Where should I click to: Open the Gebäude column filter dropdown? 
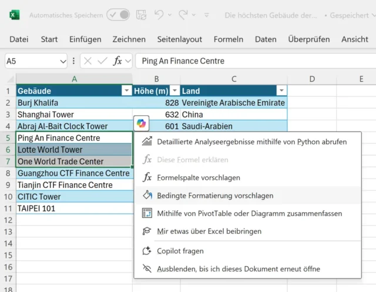tap(126, 90)
